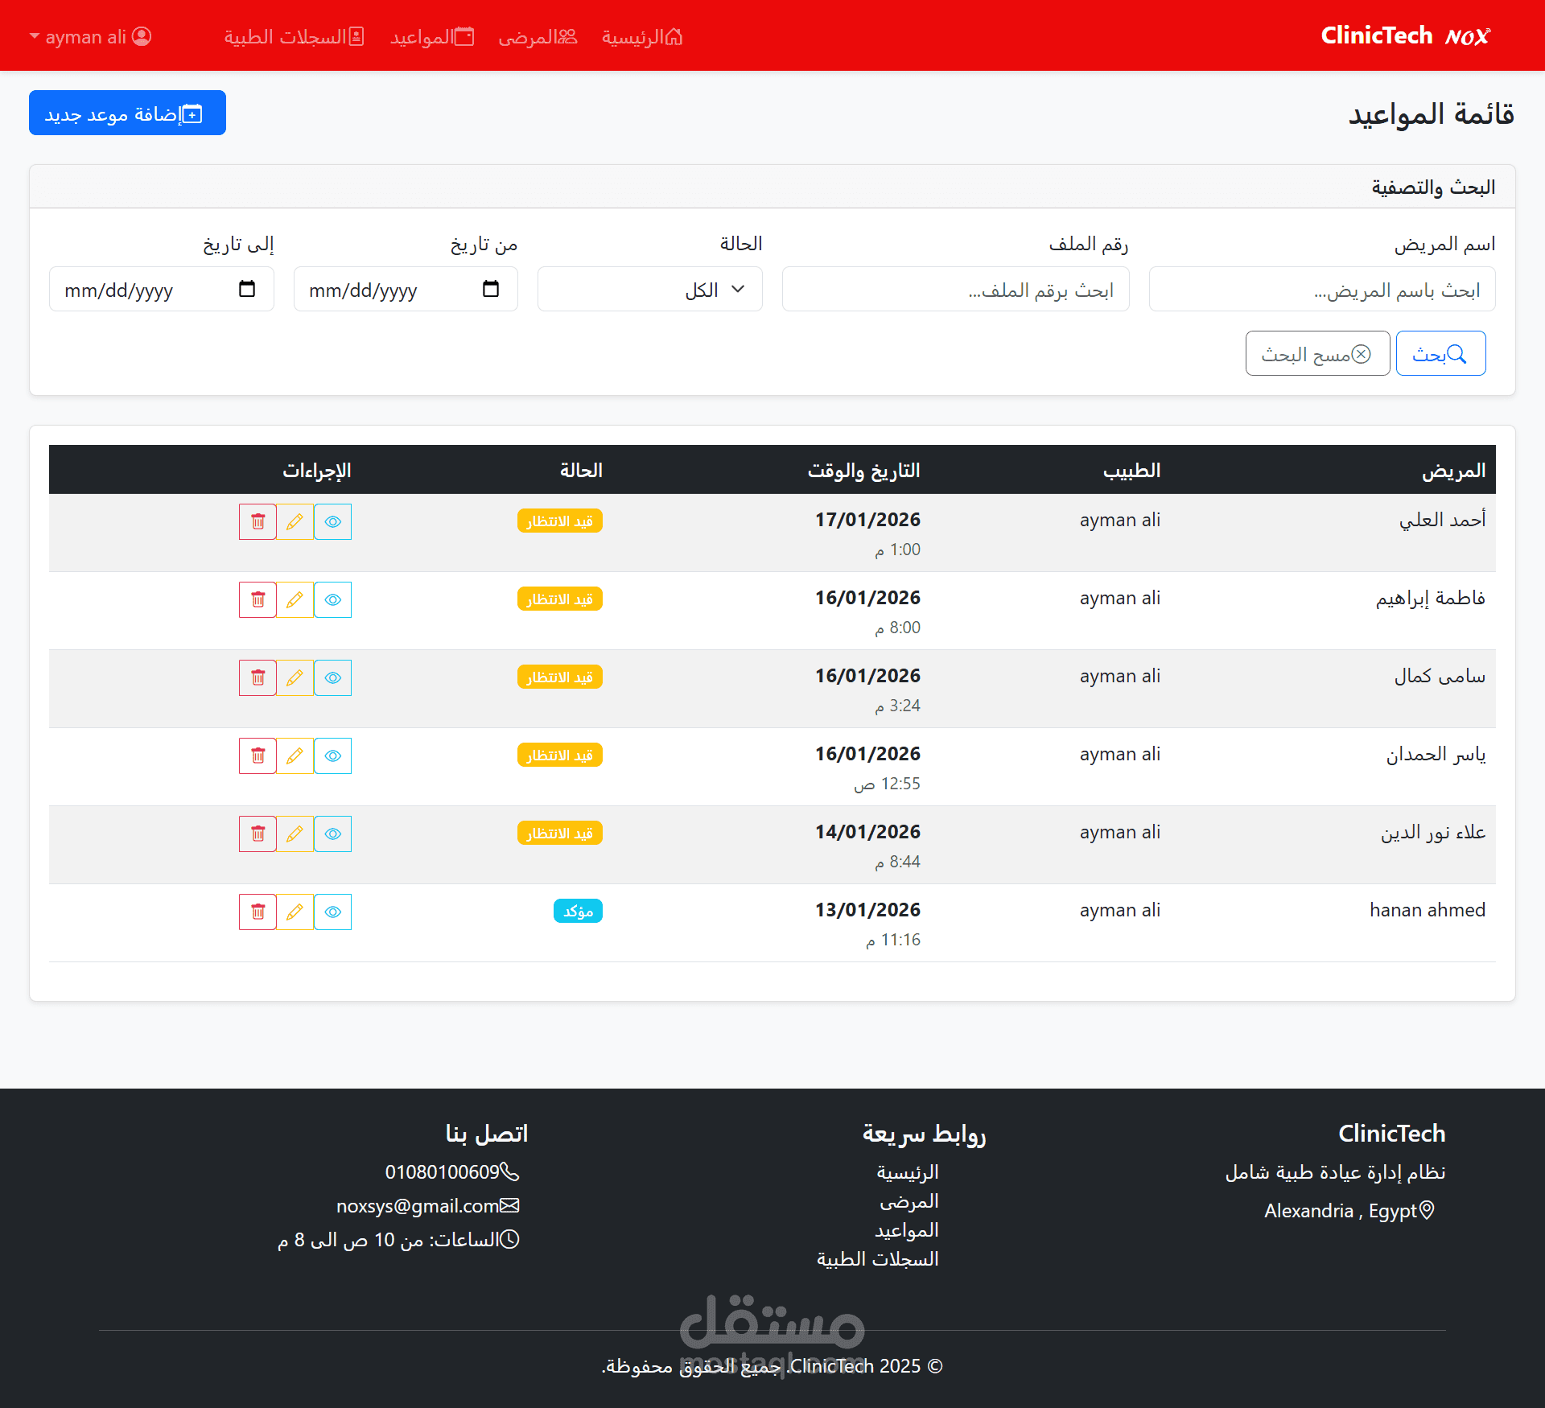The height and width of the screenshot is (1408, 1545).
Task: Open calendar picker in من تاريخ field
Action: tap(491, 289)
